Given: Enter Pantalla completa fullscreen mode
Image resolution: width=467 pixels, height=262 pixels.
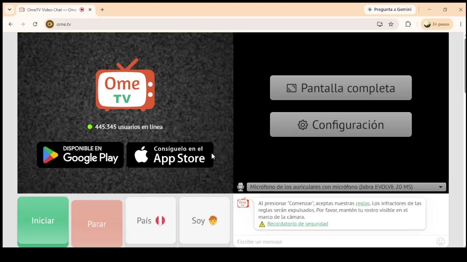Looking at the screenshot, I should [x=341, y=88].
